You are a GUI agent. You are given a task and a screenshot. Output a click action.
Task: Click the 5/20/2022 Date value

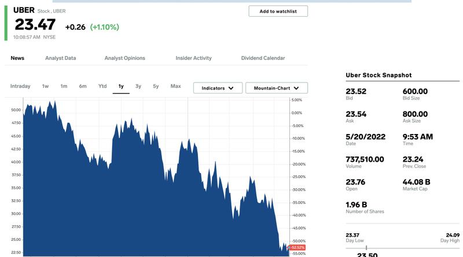click(x=366, y=137)
